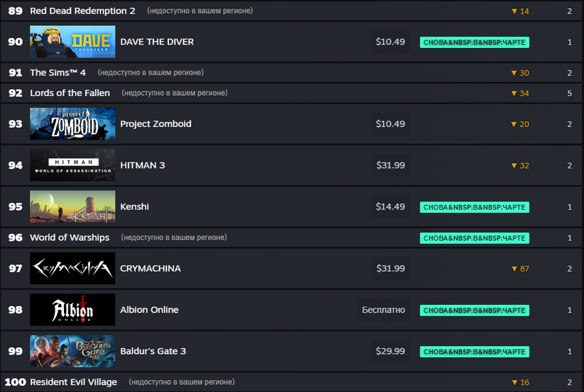Viewport: 584px width, 392px height.
Task: Open the Resident Evil Village entry
Action: tap(73, 382)
